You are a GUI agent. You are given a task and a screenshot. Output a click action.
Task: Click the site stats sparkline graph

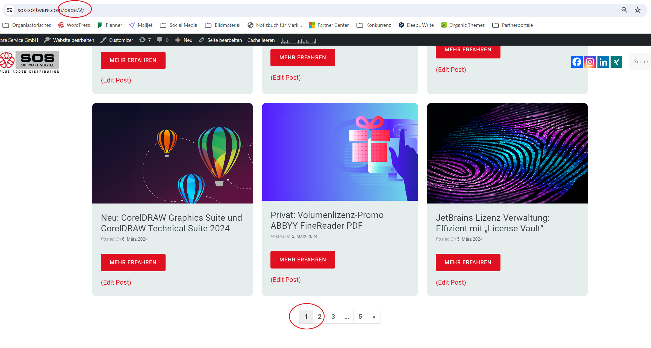(x=299, y=40)
